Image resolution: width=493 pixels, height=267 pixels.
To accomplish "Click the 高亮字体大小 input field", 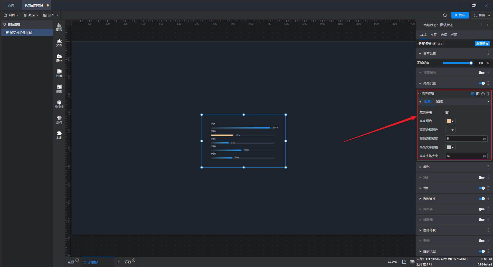I will (x=466, y=156).
